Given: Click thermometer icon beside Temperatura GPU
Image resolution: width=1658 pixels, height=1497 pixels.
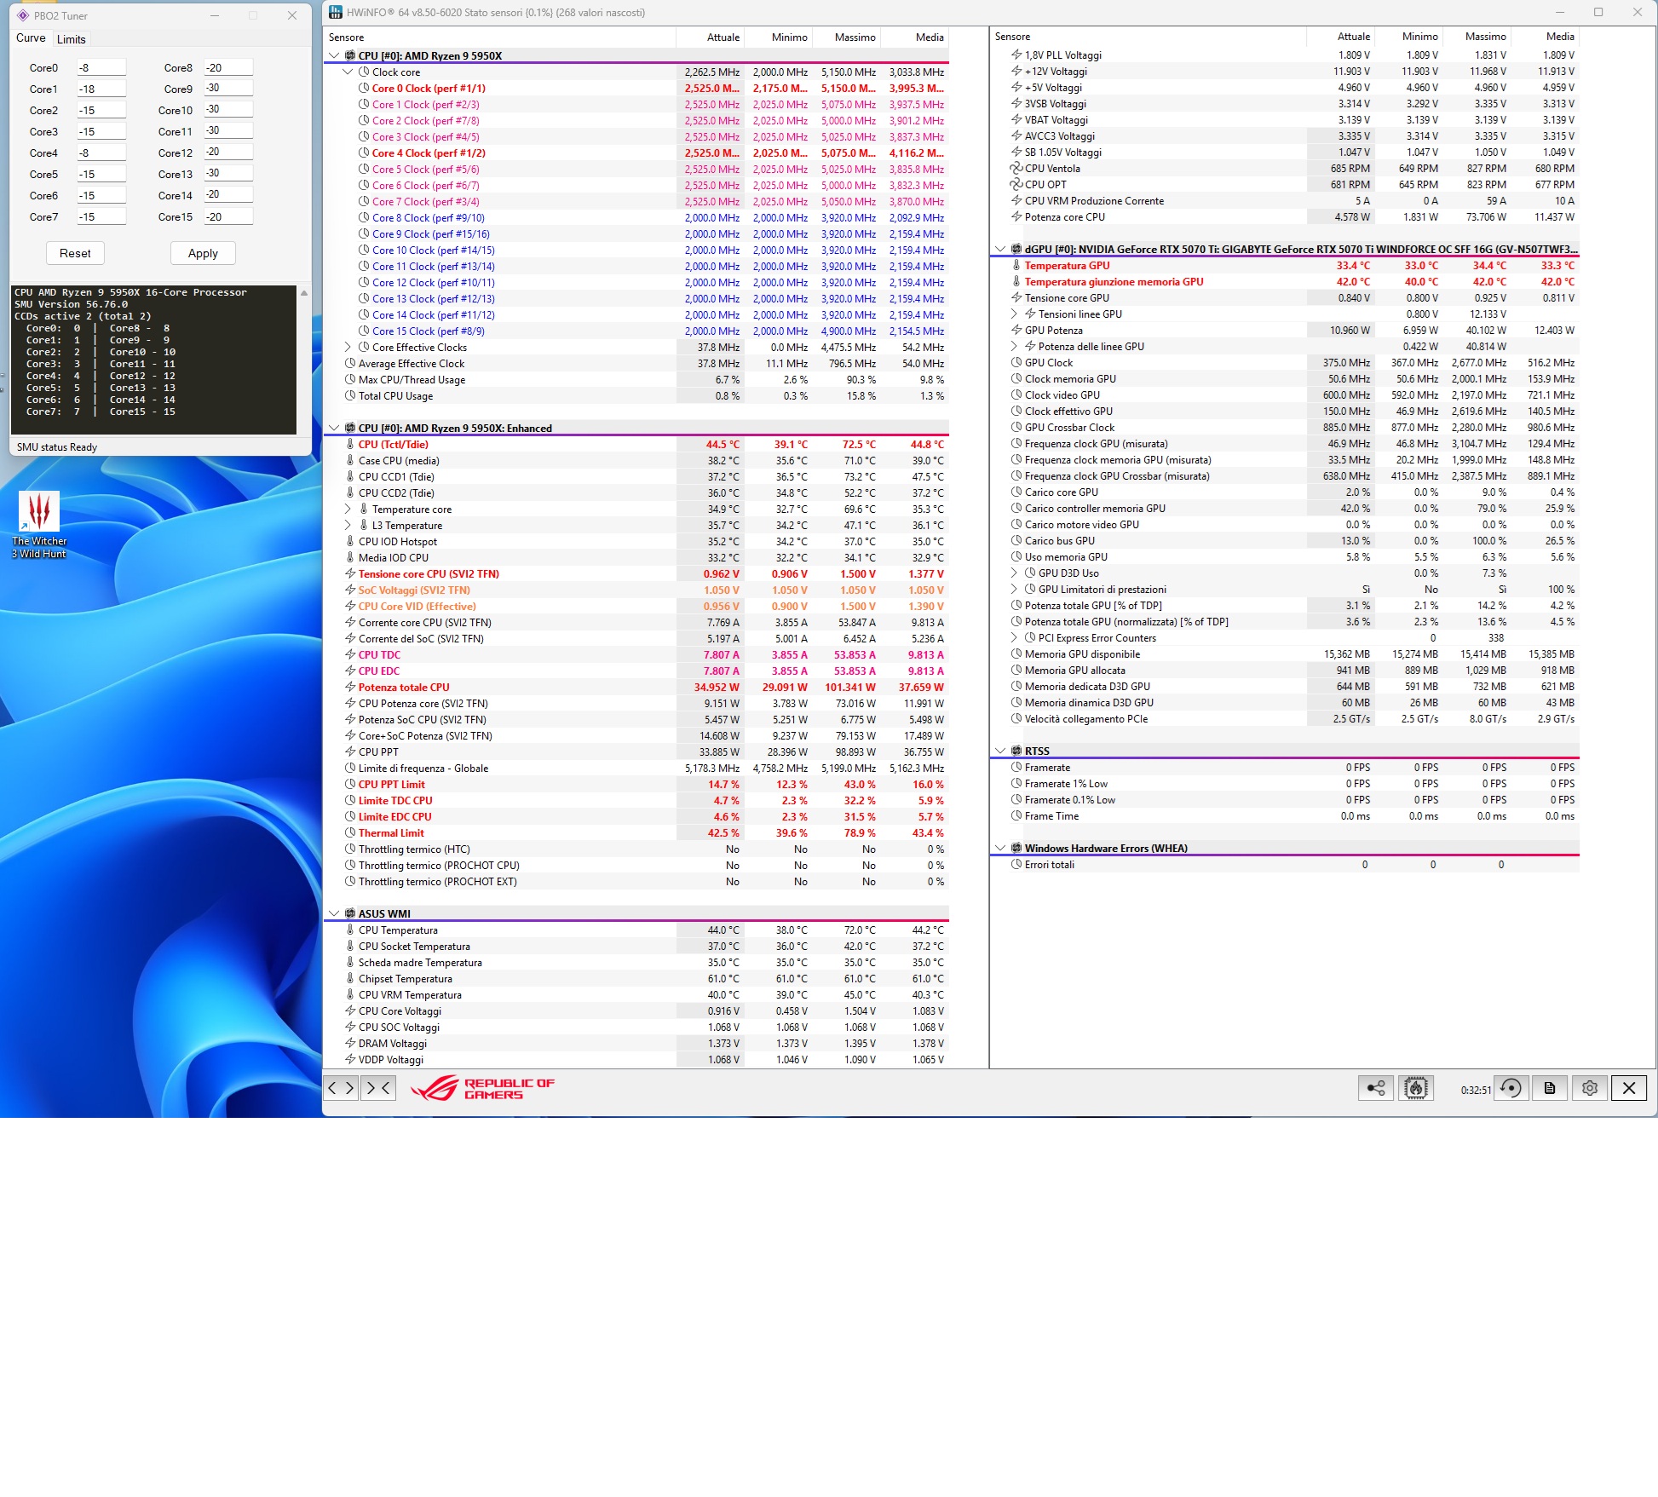Looking at the screenshot, I should [1016, 266].
